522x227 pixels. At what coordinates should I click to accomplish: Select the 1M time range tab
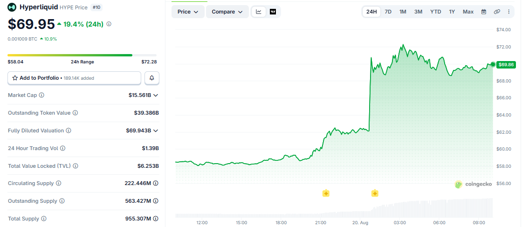pos(403,12)
